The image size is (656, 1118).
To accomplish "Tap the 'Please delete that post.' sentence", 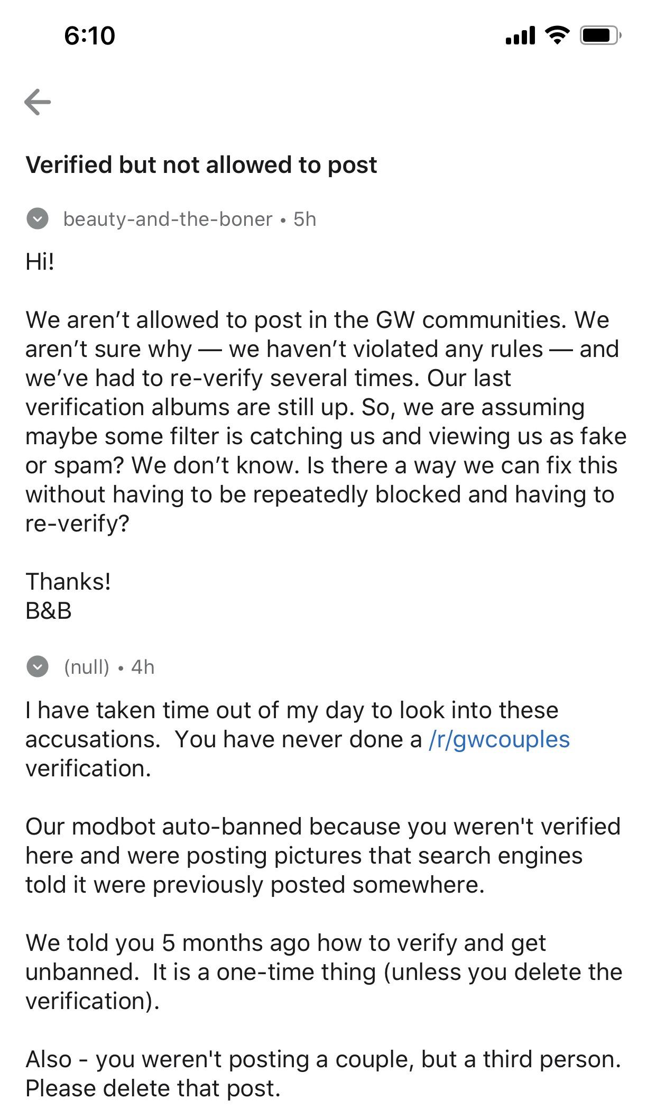I will tap(153, 1088).
